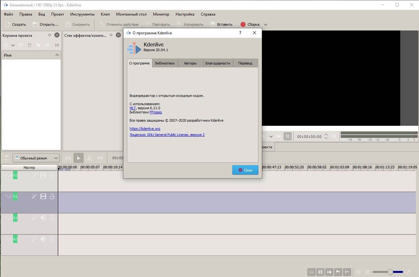
Task: Click the monitor timecode stepper arrows
Action: click(326, 136)
